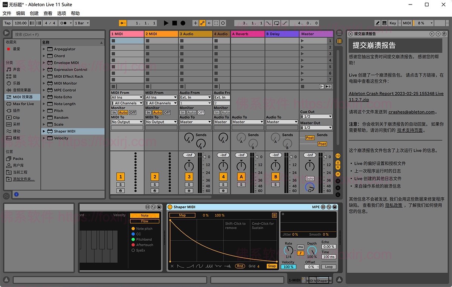Screen dimensions: 452x287
Task: Adjust the Depth knob in Shaper MIDI
Action: [x=312, y=251]
